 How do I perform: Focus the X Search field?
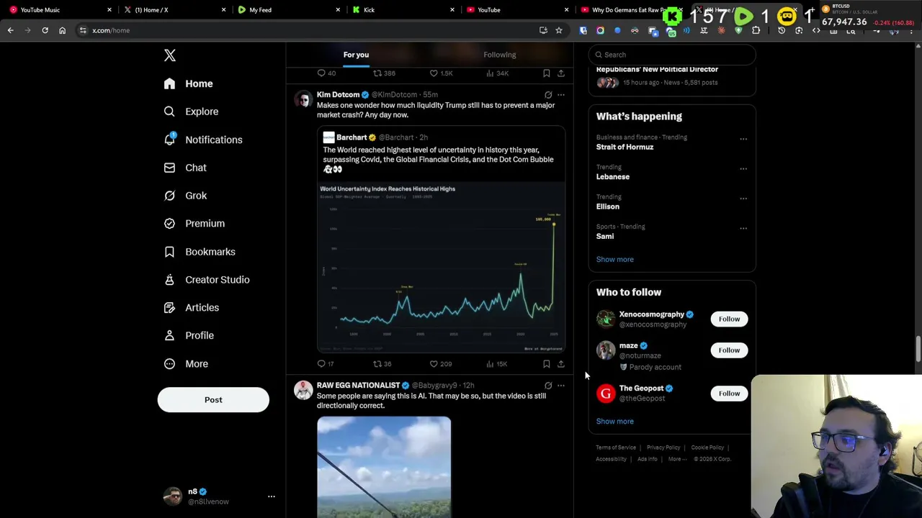coord(672,55)
